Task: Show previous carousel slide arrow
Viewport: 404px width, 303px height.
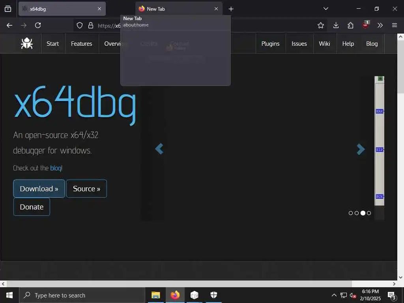Action: 159,149
